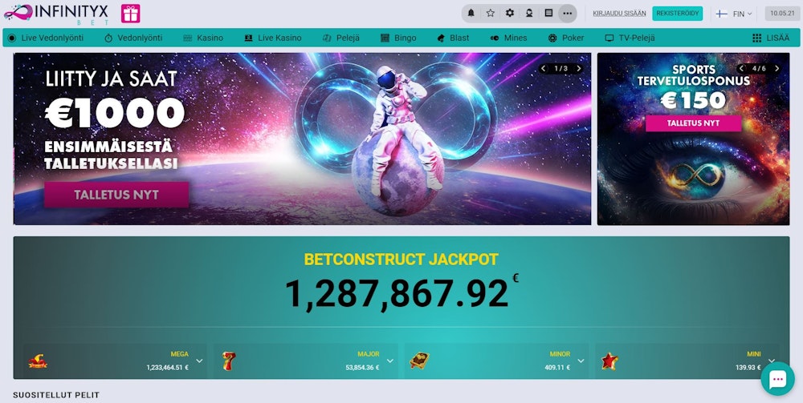Expand the MINOR jackpot chevron
The width and height of the screenshot is (803, 403).
(x=581, y=361)
